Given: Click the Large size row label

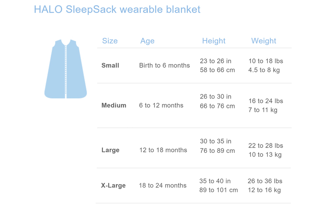Looking at the screenshot, I should [x=110, y=150].
